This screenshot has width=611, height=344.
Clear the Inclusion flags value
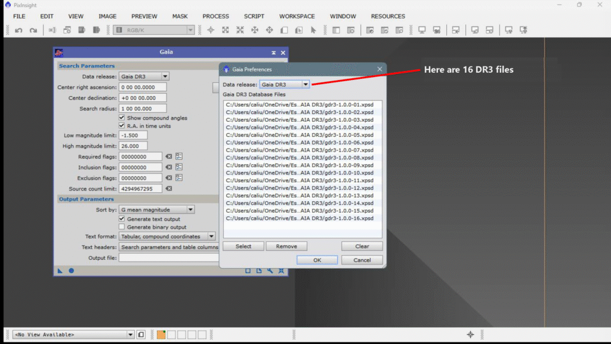click(x=169, y=167)
